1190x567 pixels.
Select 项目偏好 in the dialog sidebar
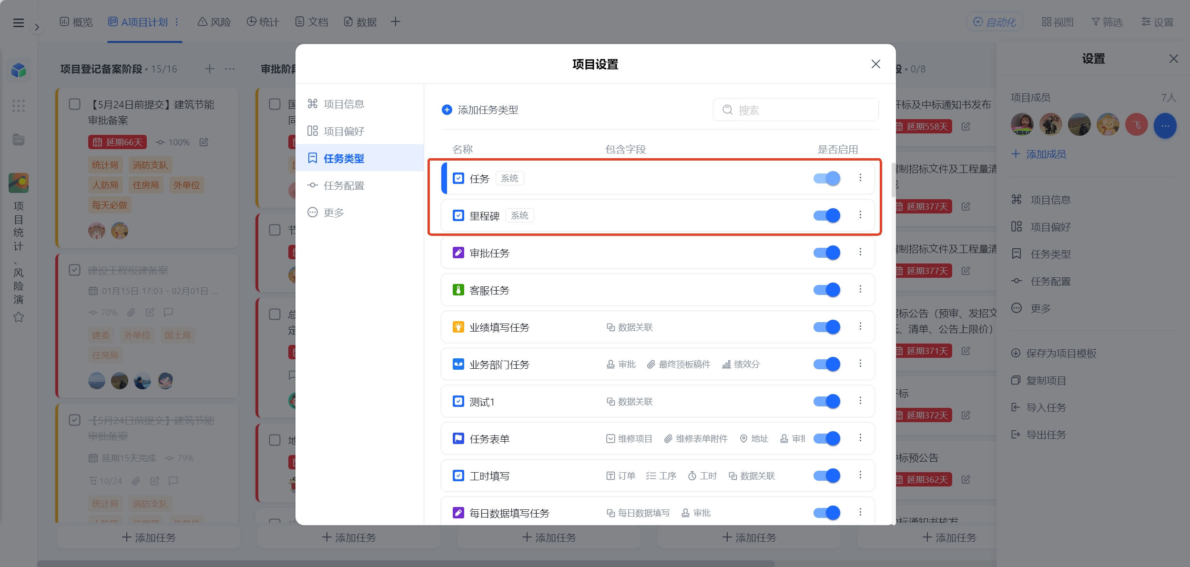359,131
